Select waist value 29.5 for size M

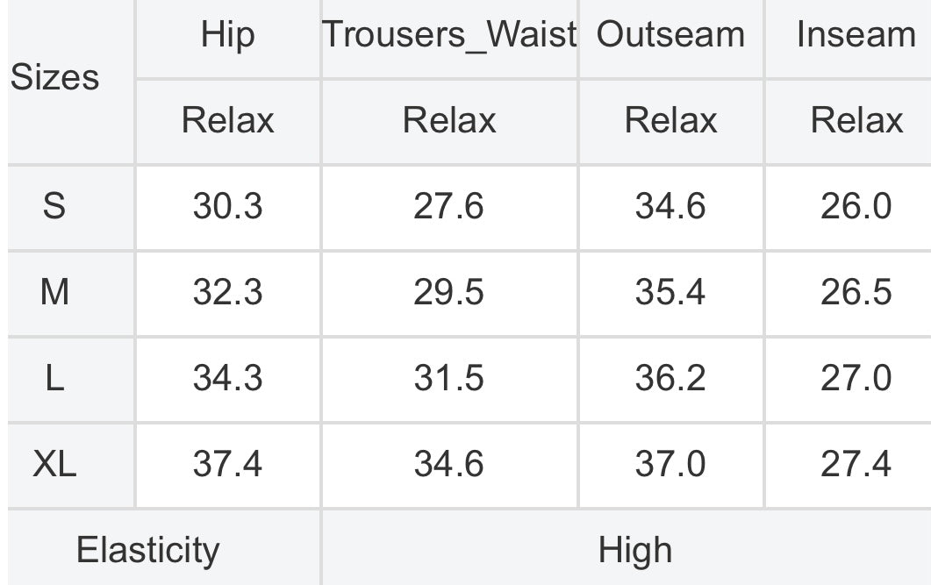coord(449,293)
